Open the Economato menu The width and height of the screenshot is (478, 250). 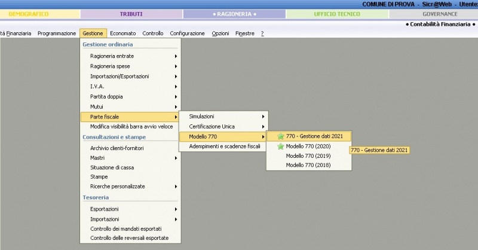tap(123, 33)
